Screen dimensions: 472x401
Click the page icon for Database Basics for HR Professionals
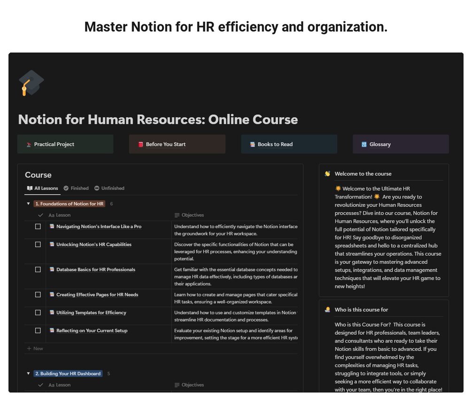[x=52, y=269]
